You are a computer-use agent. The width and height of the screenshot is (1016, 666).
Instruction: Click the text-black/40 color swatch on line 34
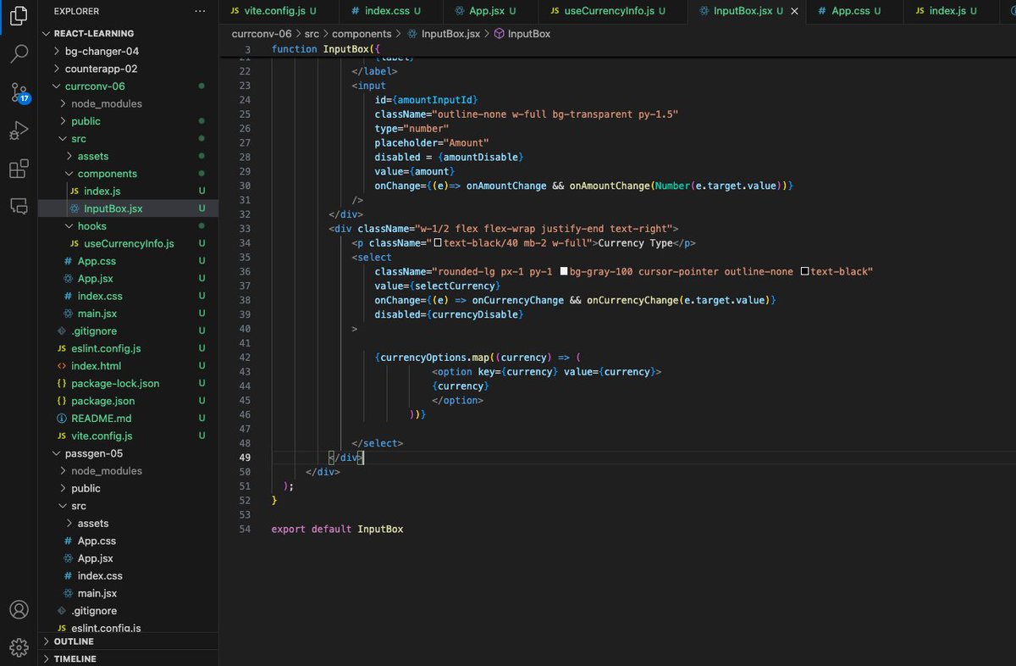pos(438,243)
